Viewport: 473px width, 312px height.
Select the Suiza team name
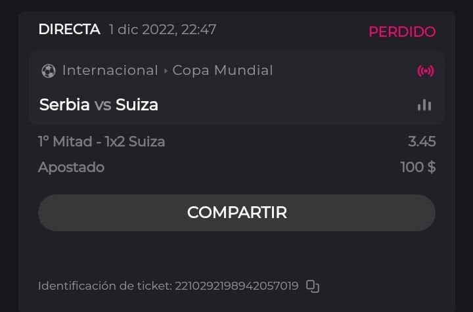(x=137, y=105)
